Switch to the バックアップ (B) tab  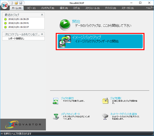click(x=48, y=8)
